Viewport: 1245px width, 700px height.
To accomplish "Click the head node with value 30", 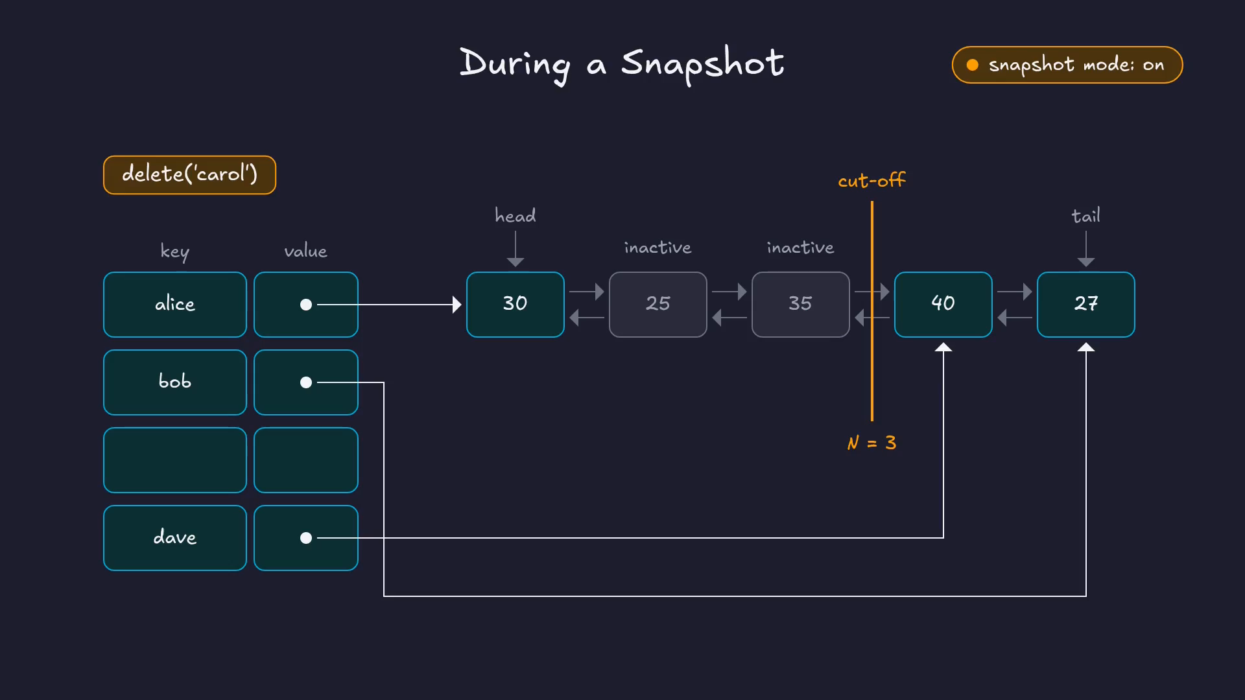I will point(516,305).
